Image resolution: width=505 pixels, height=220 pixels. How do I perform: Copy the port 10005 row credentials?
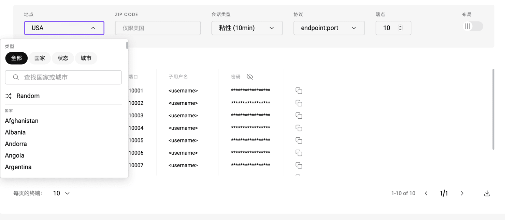click(299, 140)
